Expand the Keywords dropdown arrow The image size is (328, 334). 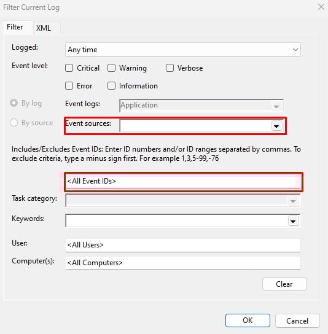293,221
